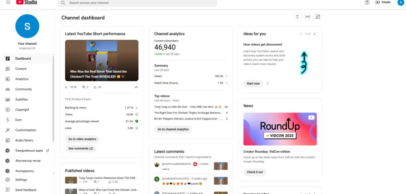Click the Earn dollar icon
Screen dimensions: 406x194
point(8,120)
